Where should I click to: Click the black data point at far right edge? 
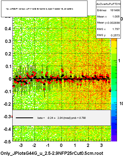tap(110, 91)
